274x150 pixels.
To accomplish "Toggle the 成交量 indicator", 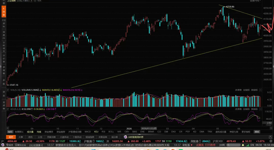I will pyautogui.click(x=30, y=132).
